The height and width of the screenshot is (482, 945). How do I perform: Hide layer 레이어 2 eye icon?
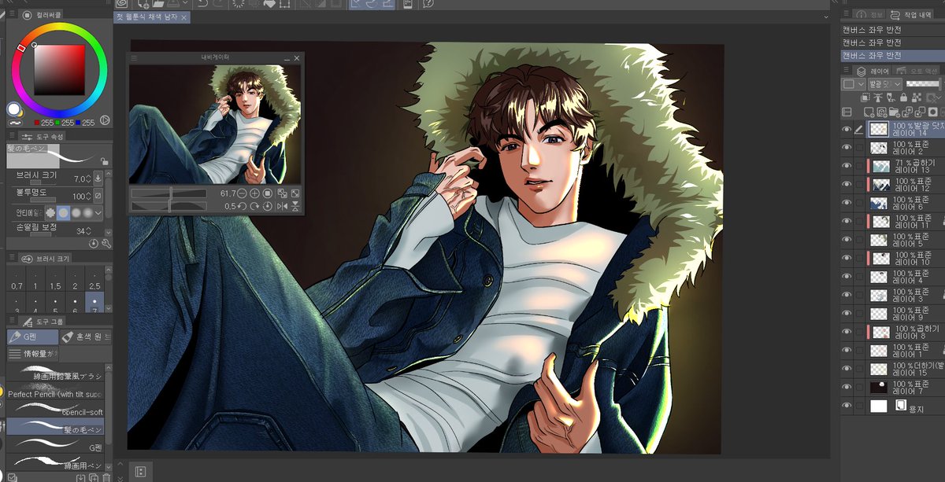847,147
